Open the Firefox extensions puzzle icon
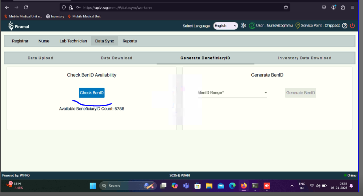The image size is (363, 196). [343, 7]
